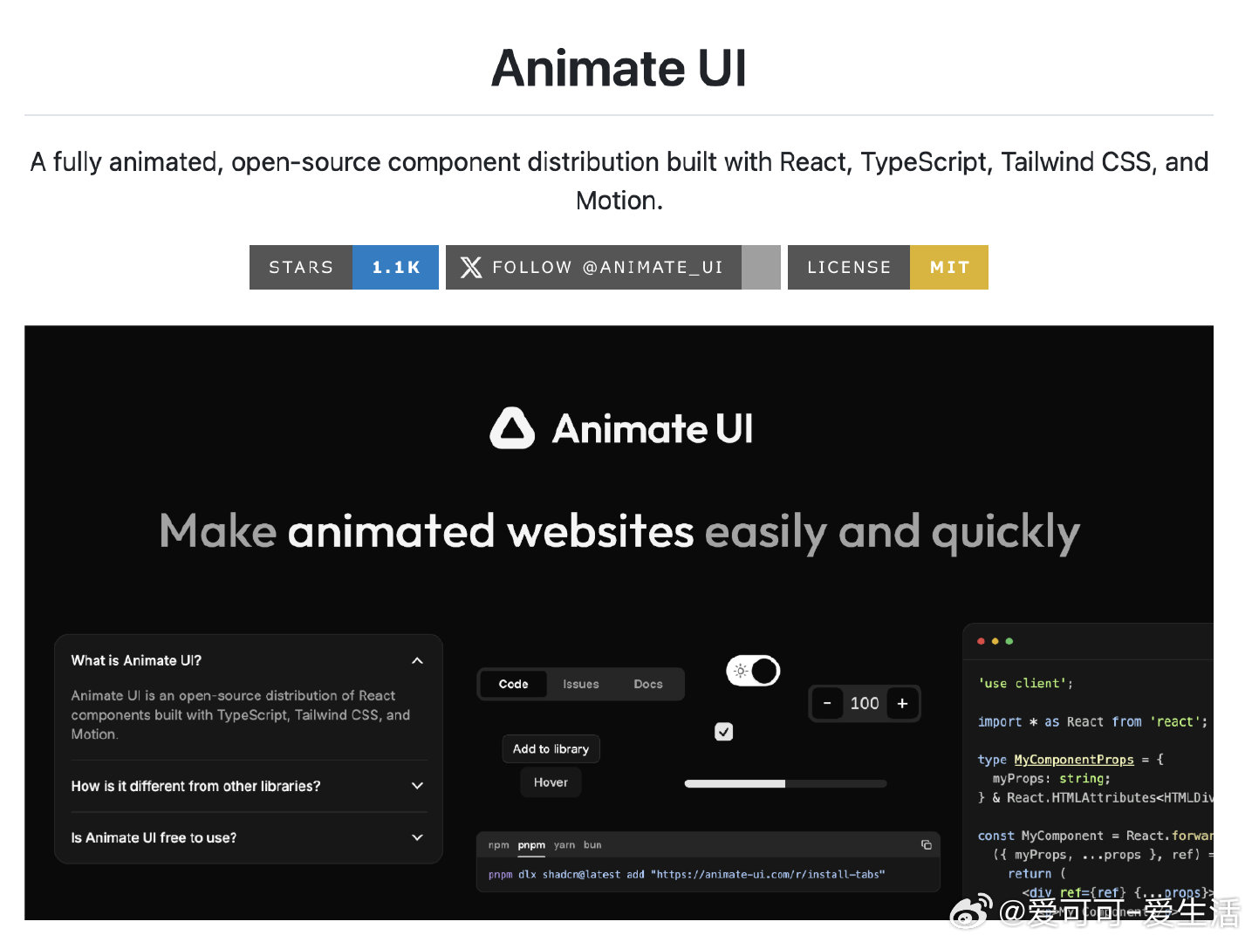Click the Make animated websites headline
Image resolution: width=1252 pixels, height=942 pixels.
coord(619,531)
